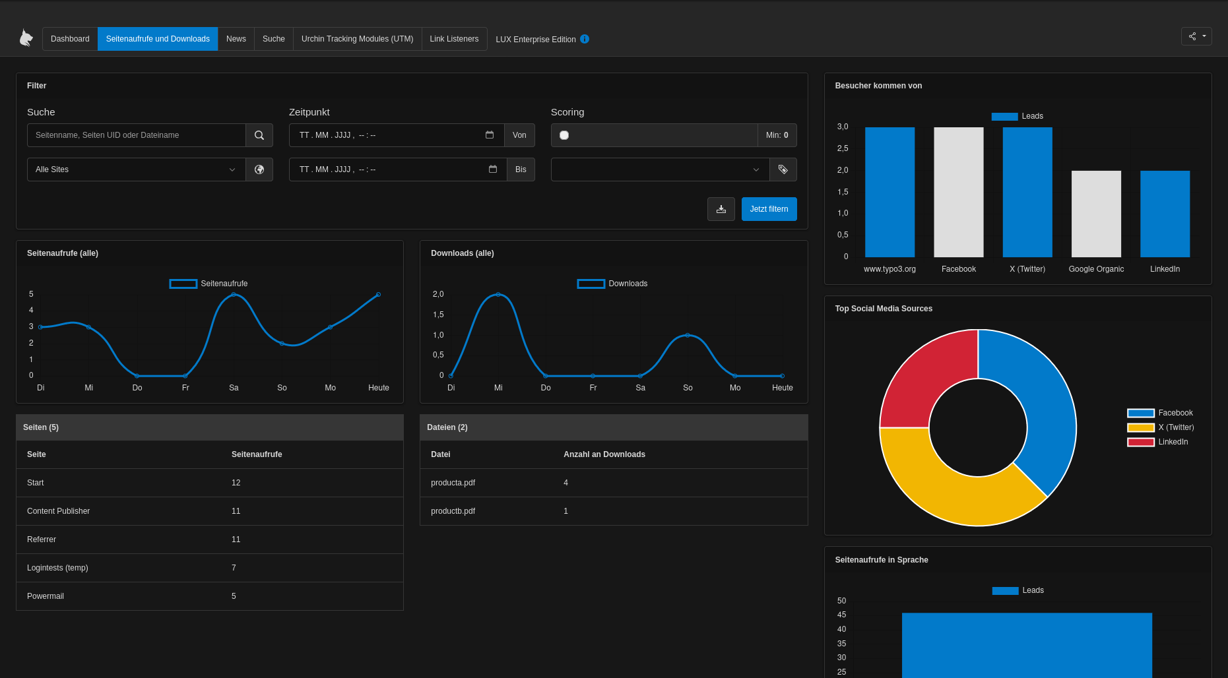Select producta.pdf in the Dateien table
This screenshot has height=678, width=1228.
(453, 483)
